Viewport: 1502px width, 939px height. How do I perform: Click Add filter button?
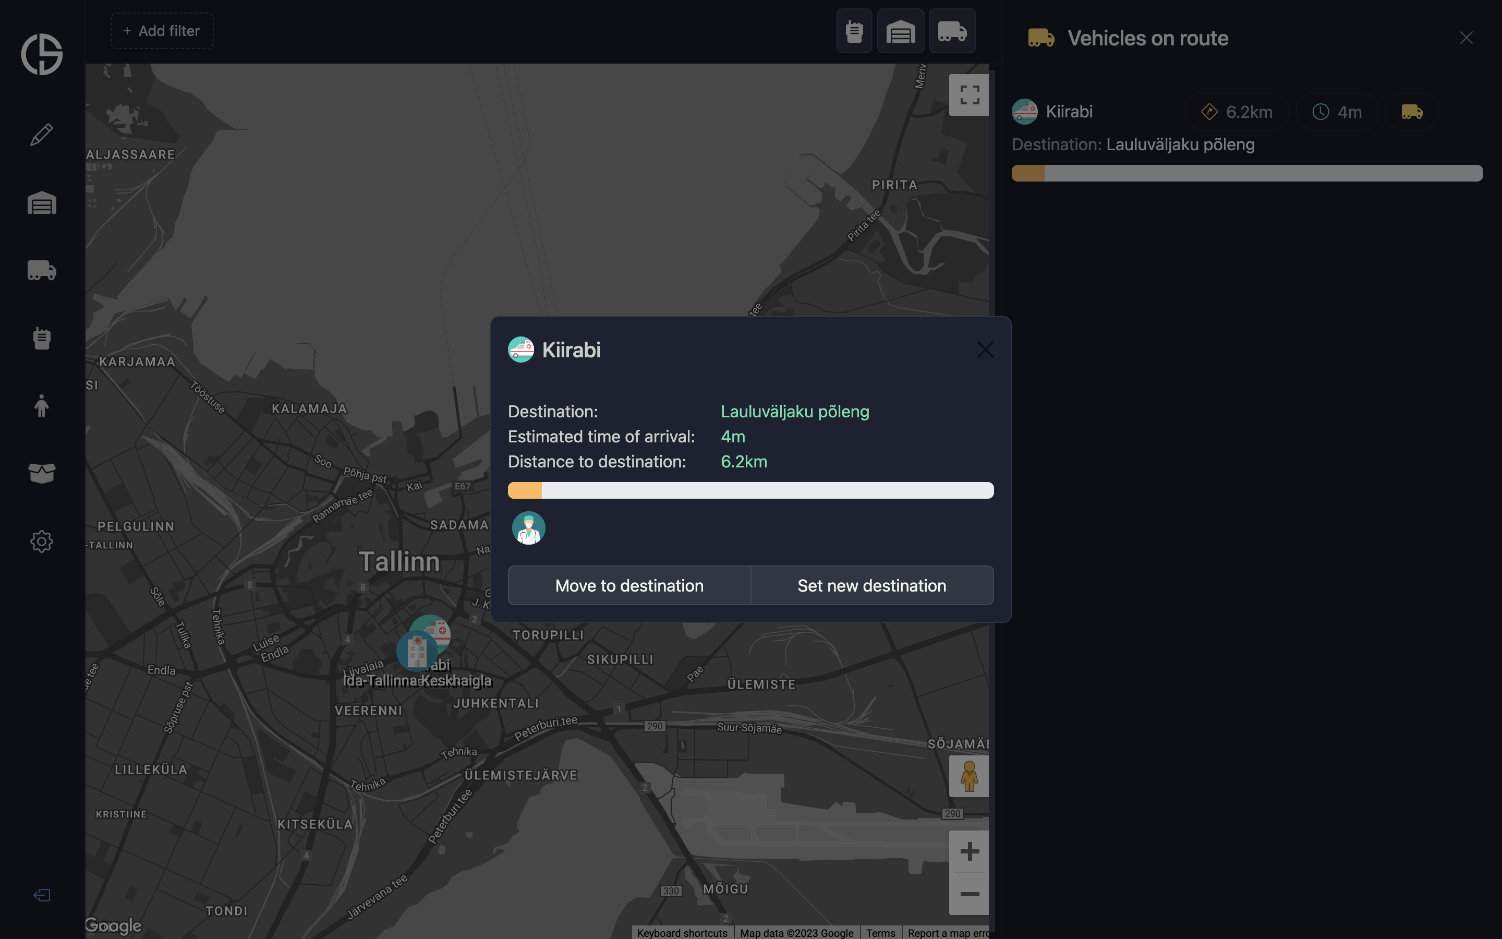[x=162, y=31]
